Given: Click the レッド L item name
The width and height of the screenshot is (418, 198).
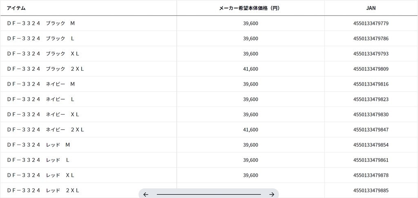Looking at the screenshot, I should click(38, 160).
